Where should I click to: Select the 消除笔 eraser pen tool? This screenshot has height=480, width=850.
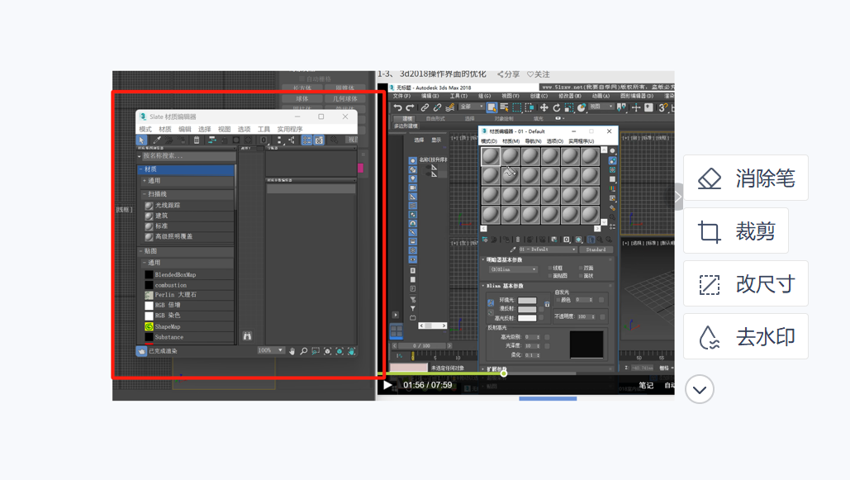tap(745, 178)
